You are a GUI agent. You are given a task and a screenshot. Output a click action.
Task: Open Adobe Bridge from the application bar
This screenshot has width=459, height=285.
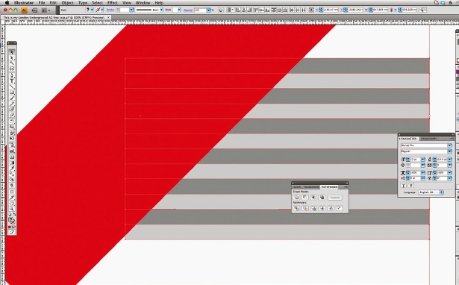[x=34, y=10]
